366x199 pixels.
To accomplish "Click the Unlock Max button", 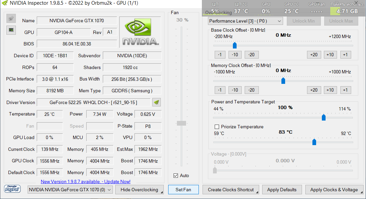I will point(341,21).
